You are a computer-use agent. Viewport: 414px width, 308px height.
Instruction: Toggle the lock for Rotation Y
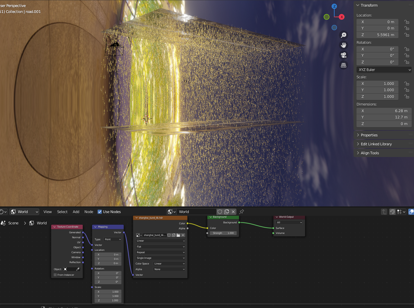(x=406, y=55)
